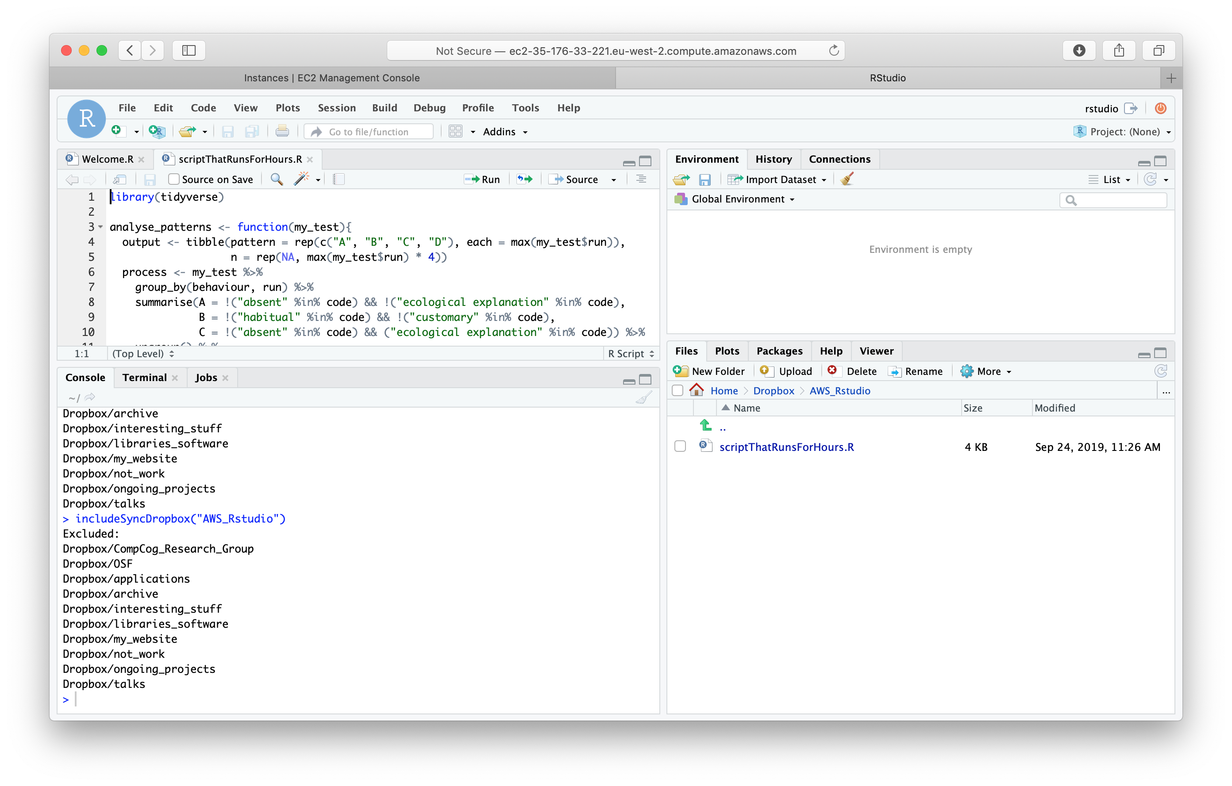Click the Run button to execute script
Image resolution: width=1232 pixels, height=786 pixels.
pos(485,179)
